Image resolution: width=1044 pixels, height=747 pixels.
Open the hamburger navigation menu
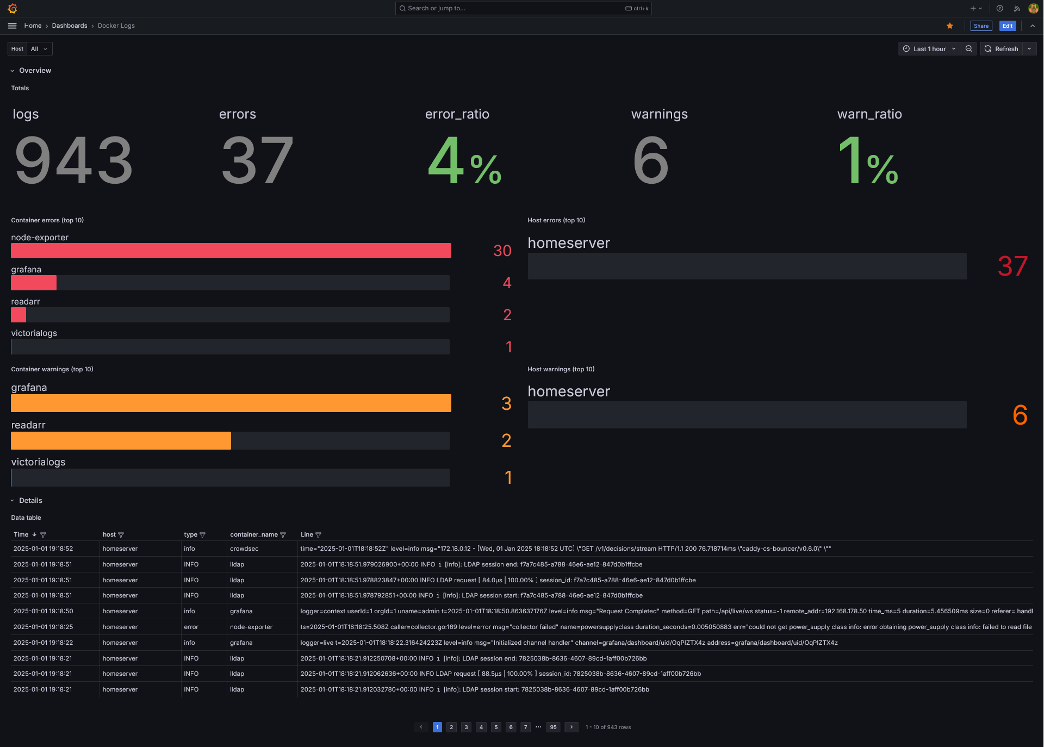tap(12, 26)
